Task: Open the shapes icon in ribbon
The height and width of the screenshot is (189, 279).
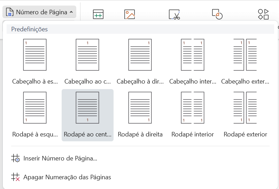Action: pos(263,14)
